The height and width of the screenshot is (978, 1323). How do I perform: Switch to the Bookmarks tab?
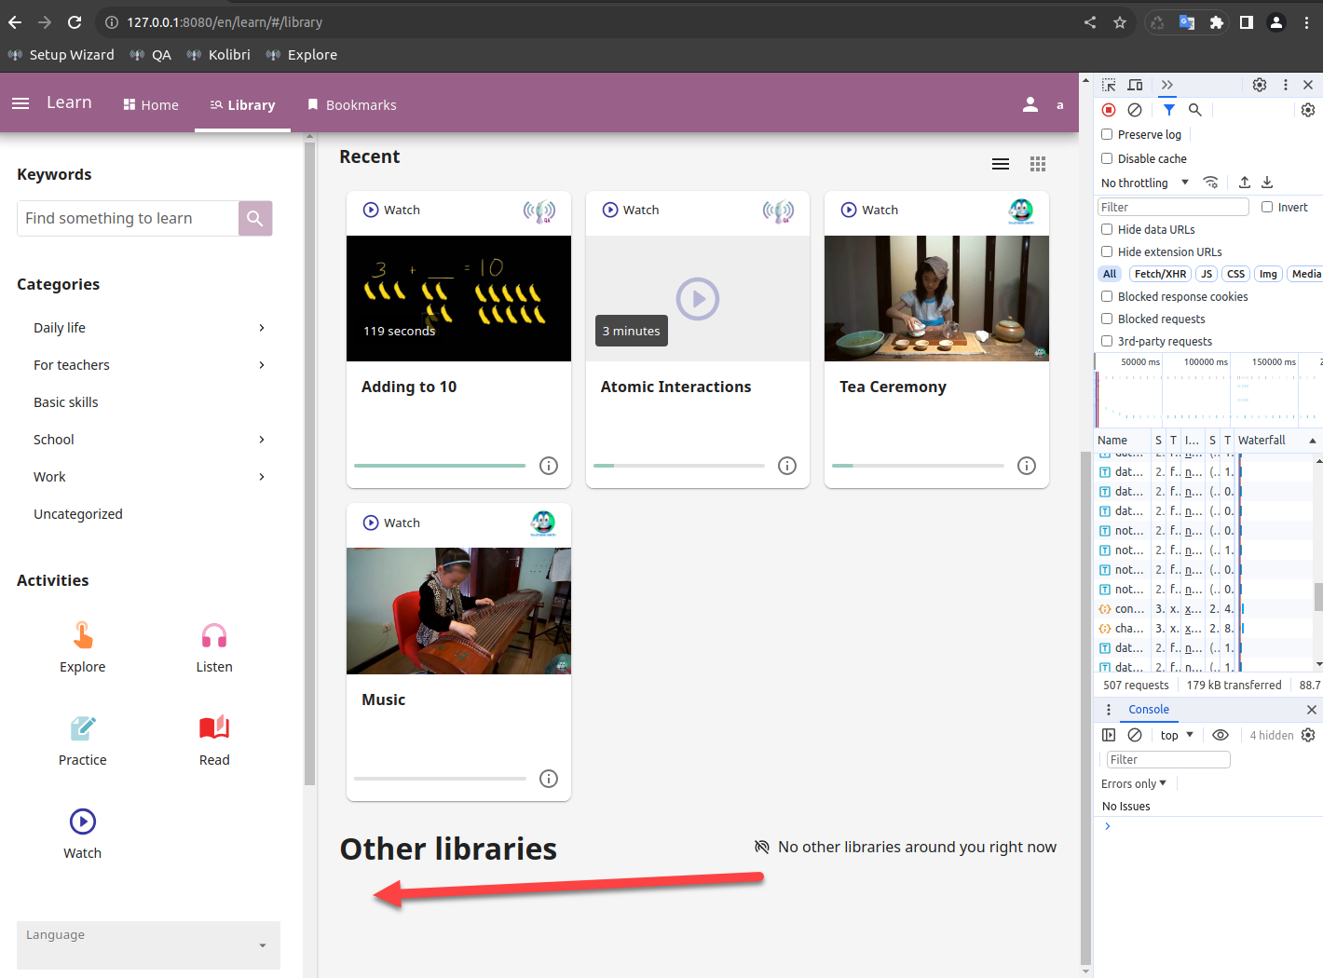[x=352, y=104]
